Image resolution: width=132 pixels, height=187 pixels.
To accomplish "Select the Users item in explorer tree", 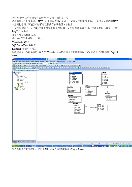I will (x=22, y=83).
